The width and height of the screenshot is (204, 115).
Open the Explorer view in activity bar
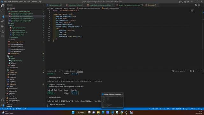3,6
